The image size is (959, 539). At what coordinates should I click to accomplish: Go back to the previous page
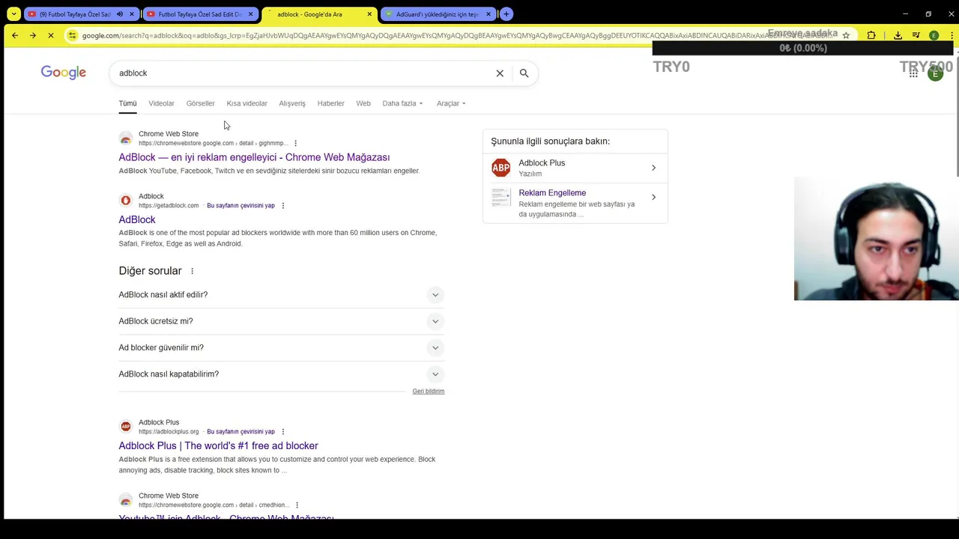[14, 35]
